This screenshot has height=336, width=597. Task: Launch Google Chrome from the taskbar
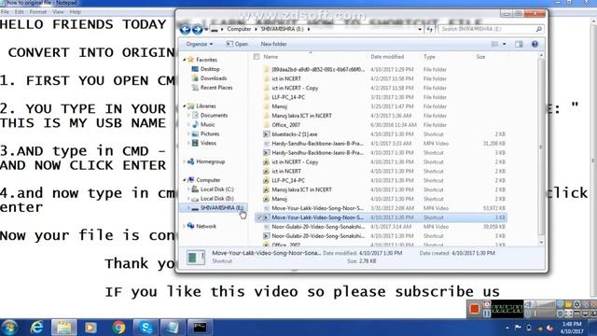click(x=118, y=328)
